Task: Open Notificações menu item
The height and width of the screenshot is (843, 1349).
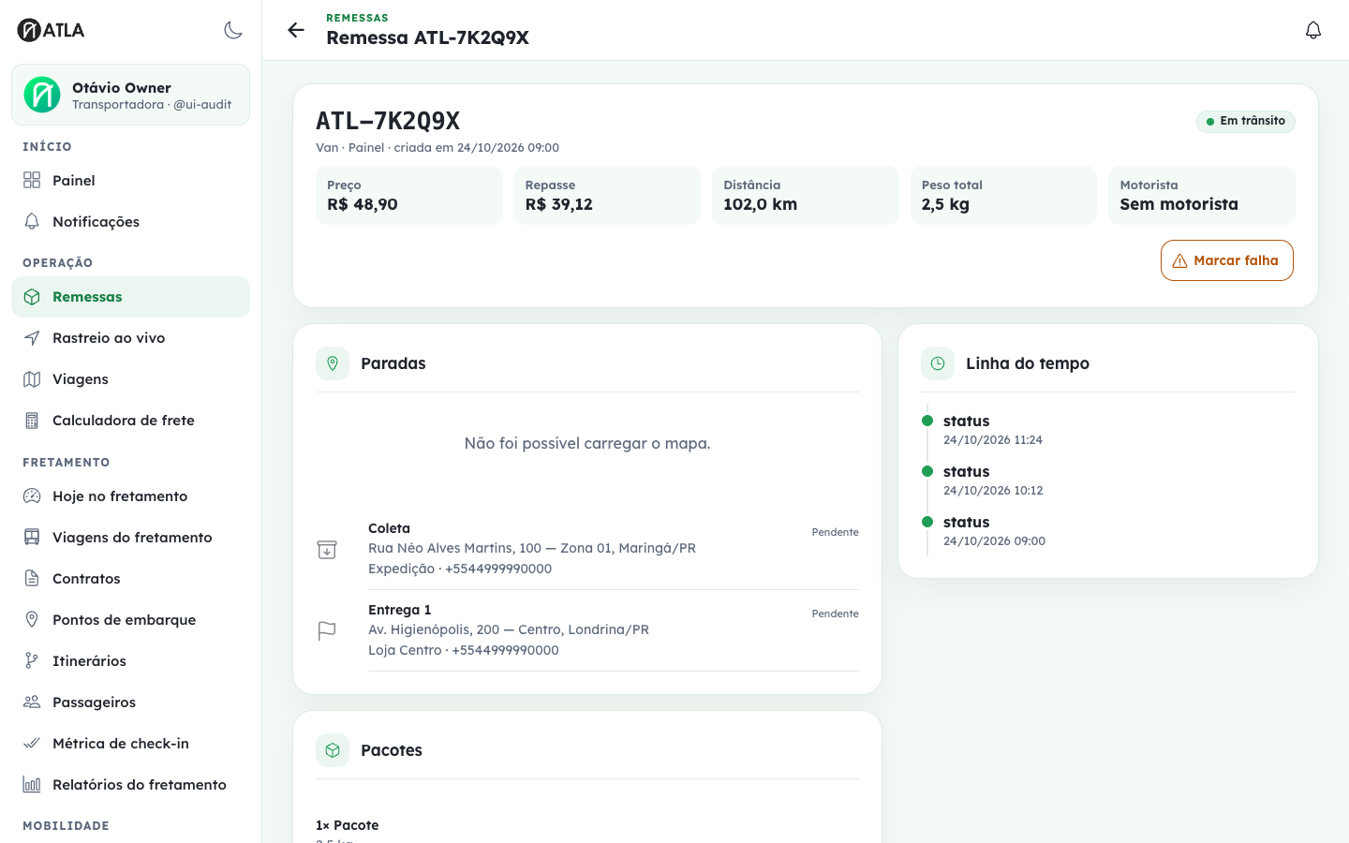Action: [130, 221]
